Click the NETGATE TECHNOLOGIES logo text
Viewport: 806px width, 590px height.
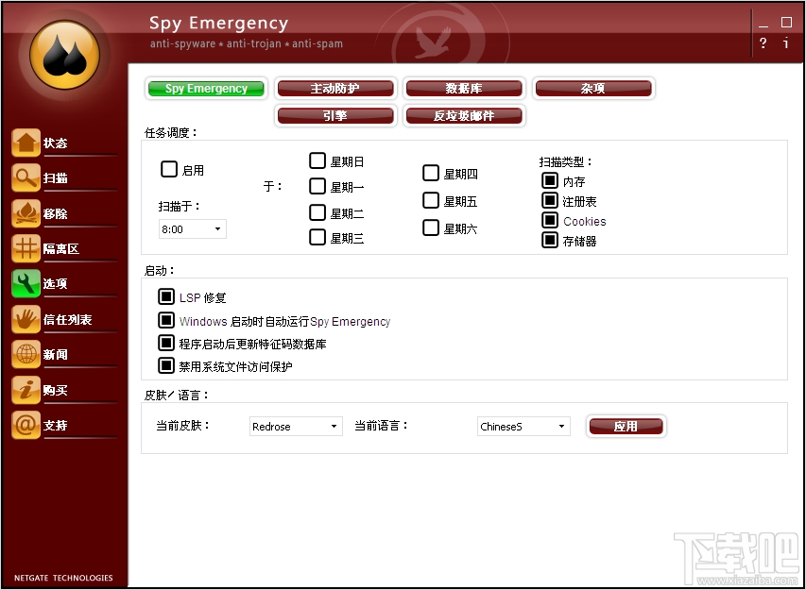[62, 578]
